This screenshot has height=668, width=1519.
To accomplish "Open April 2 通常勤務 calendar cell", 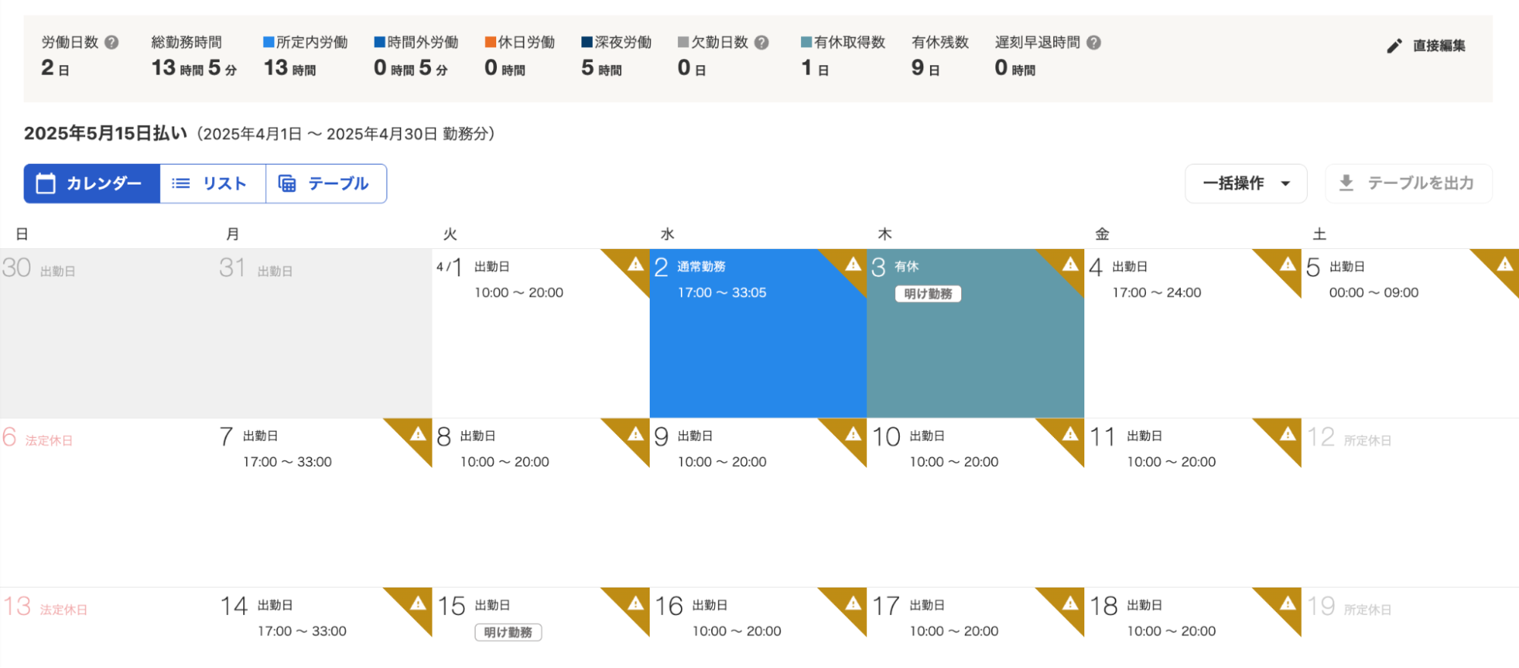I will click(758, 333).
